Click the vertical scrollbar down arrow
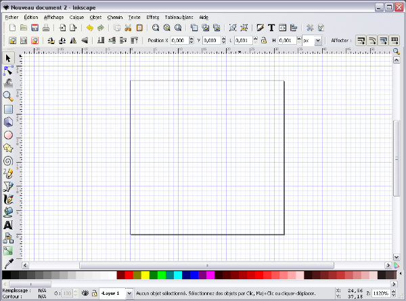Viewport: 406px width, 301px height. pyautogui.click(x=397, y=257)
